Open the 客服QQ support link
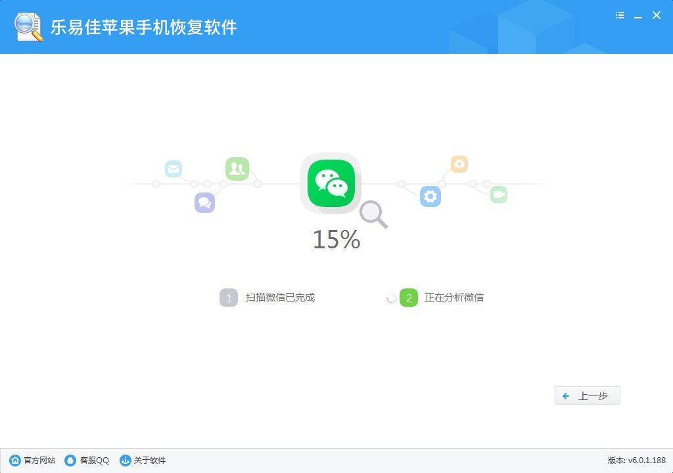The image size is (673, 473). click(87, 460)
